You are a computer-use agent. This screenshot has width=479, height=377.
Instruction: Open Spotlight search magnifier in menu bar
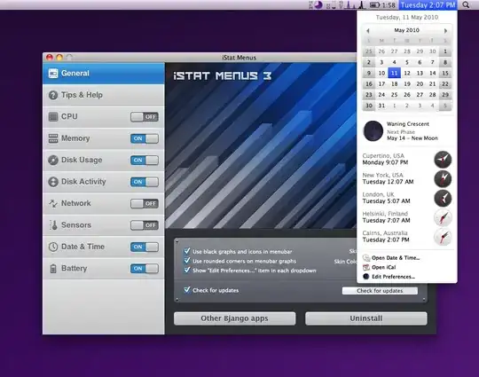[x=466, y=5]
